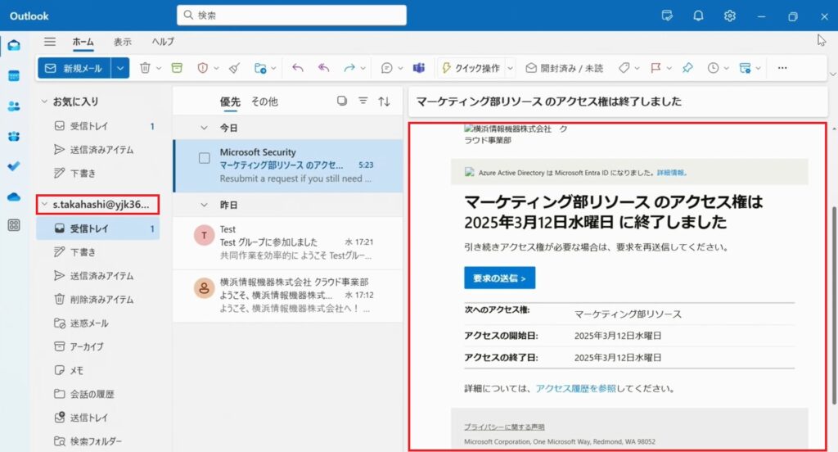Open dropdown arrow next to Report shield
Image resolution: width=838 pixels, height=452 pixels.
(x=216, y=69)
